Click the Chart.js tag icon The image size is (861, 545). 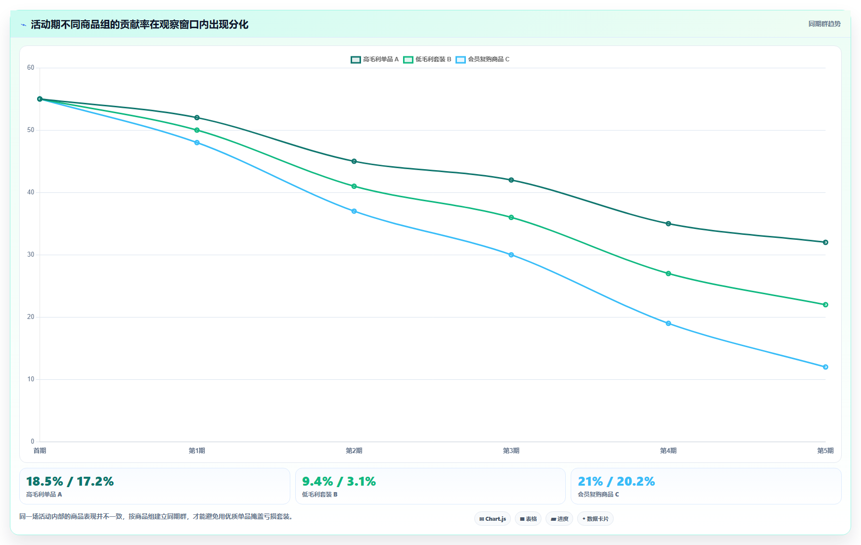point(482,519)
